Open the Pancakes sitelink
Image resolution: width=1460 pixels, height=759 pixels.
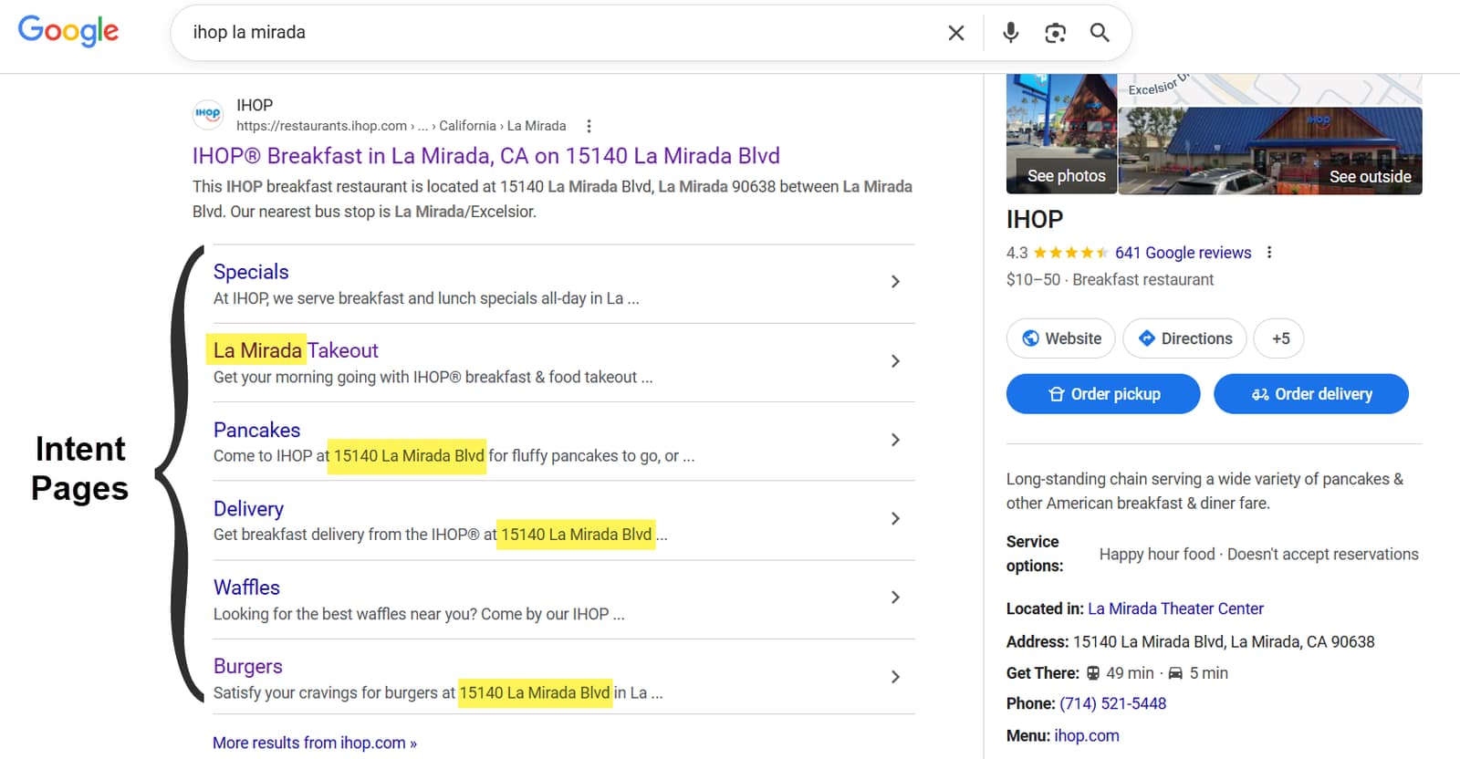[x=256, y=430]
